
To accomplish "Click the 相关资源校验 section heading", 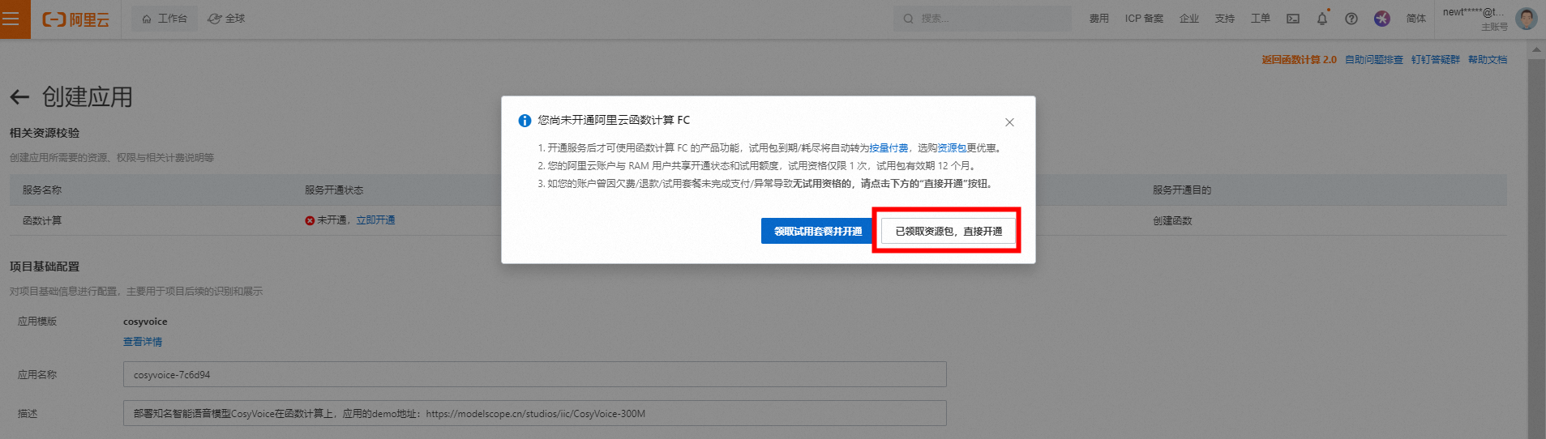I will 45,133.
